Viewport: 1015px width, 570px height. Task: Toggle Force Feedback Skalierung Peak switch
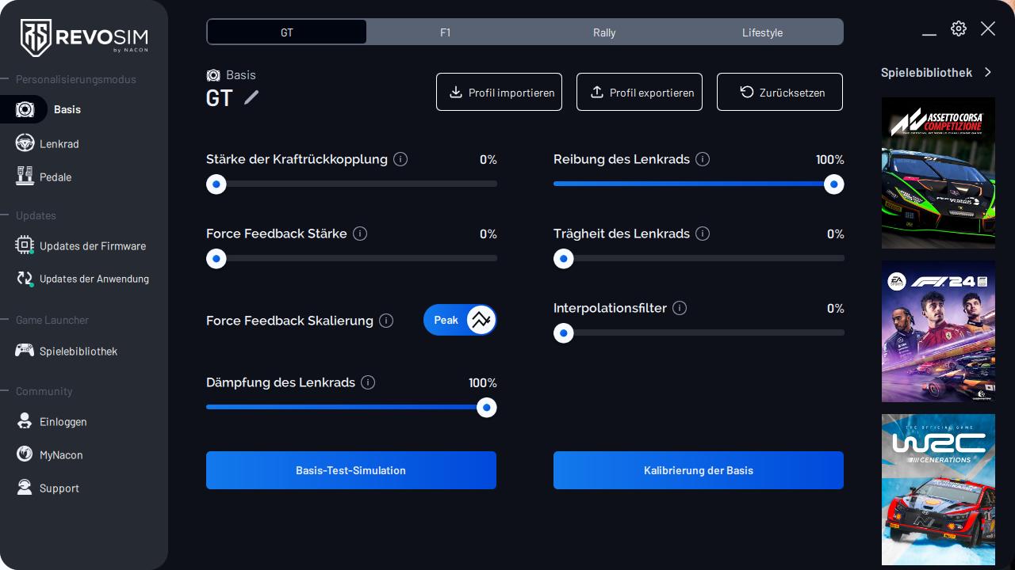(460, 320)
